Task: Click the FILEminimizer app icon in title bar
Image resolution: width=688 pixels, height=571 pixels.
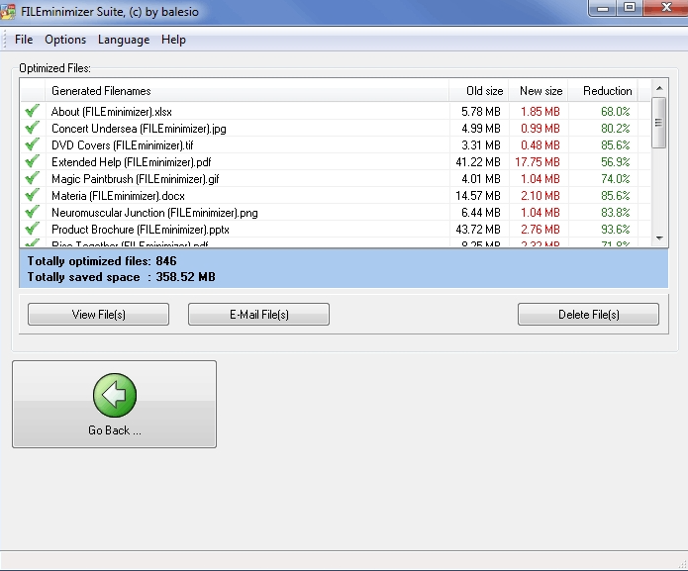Action: [x=6, y=10]
